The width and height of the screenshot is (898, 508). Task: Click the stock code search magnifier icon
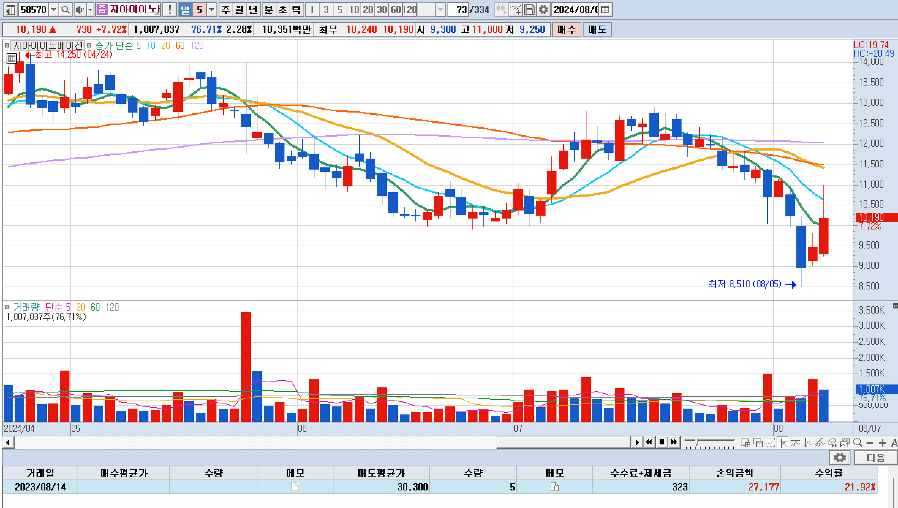(65, 10)
